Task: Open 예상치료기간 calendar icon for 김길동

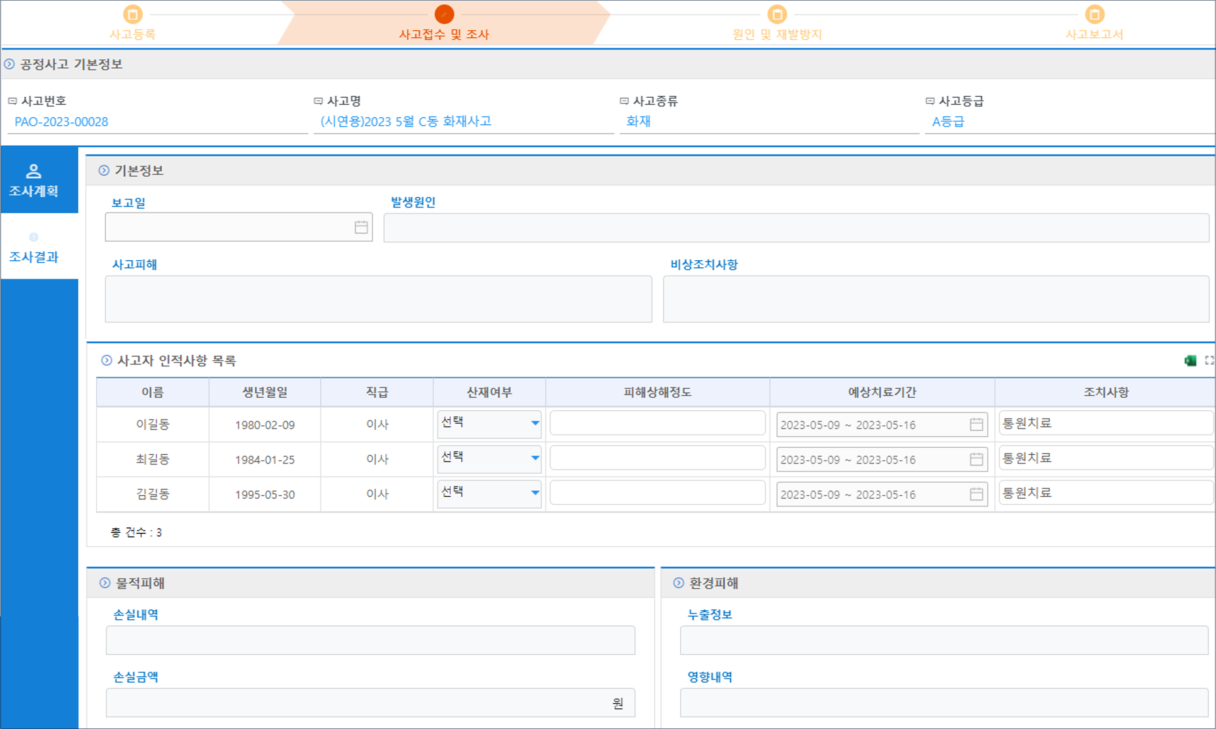Action: (977, 494)
